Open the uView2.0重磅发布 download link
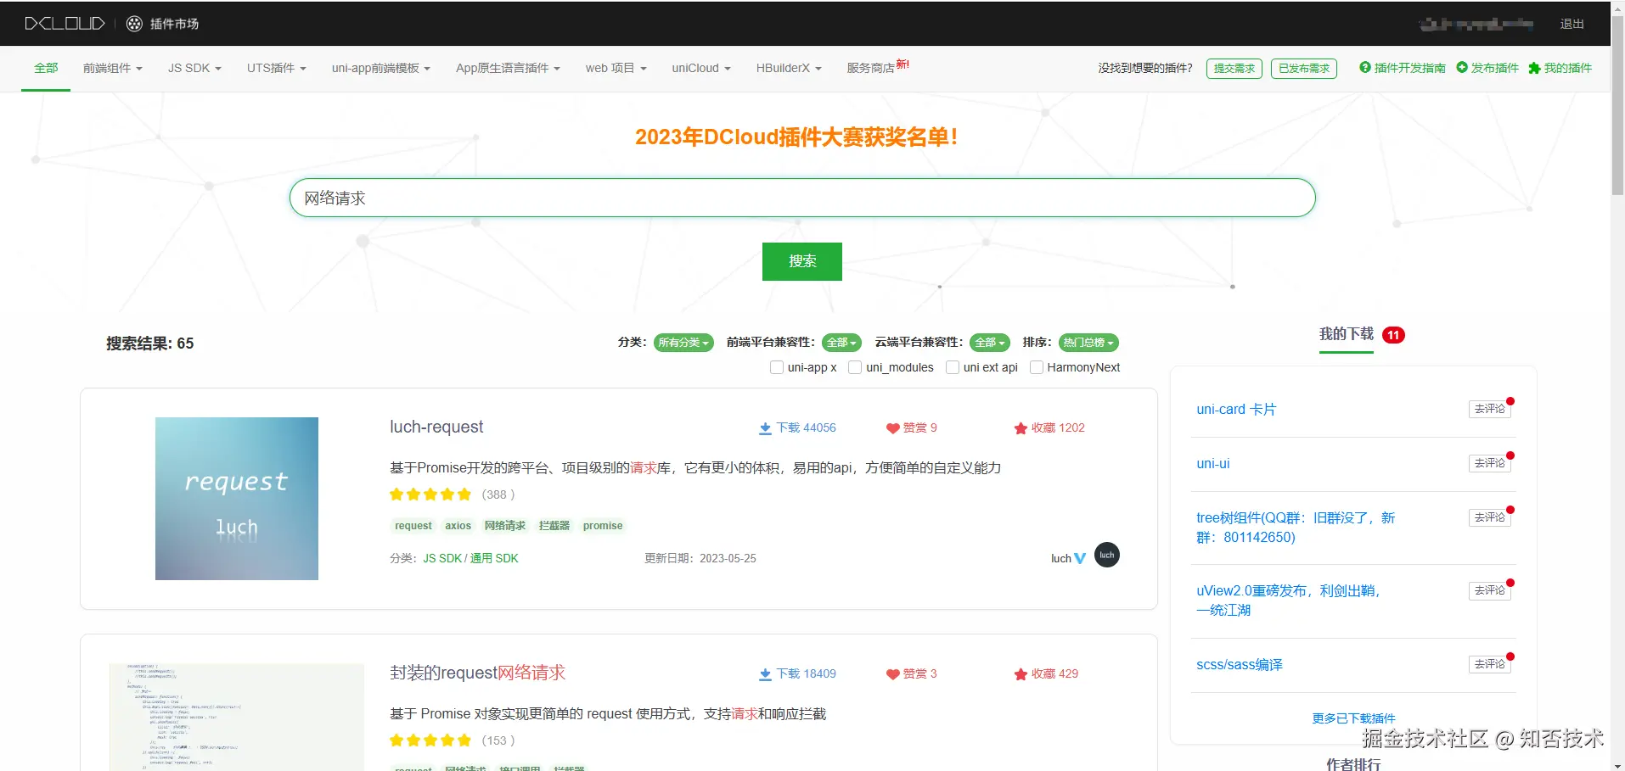Viewport: 1625px width, 771px height. tap(1289, 601)
